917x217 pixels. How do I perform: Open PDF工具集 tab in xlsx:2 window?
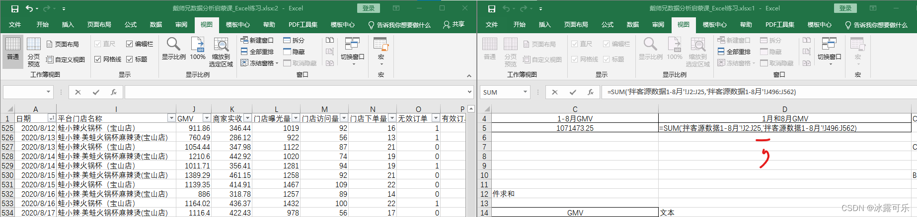pos(303,25)
